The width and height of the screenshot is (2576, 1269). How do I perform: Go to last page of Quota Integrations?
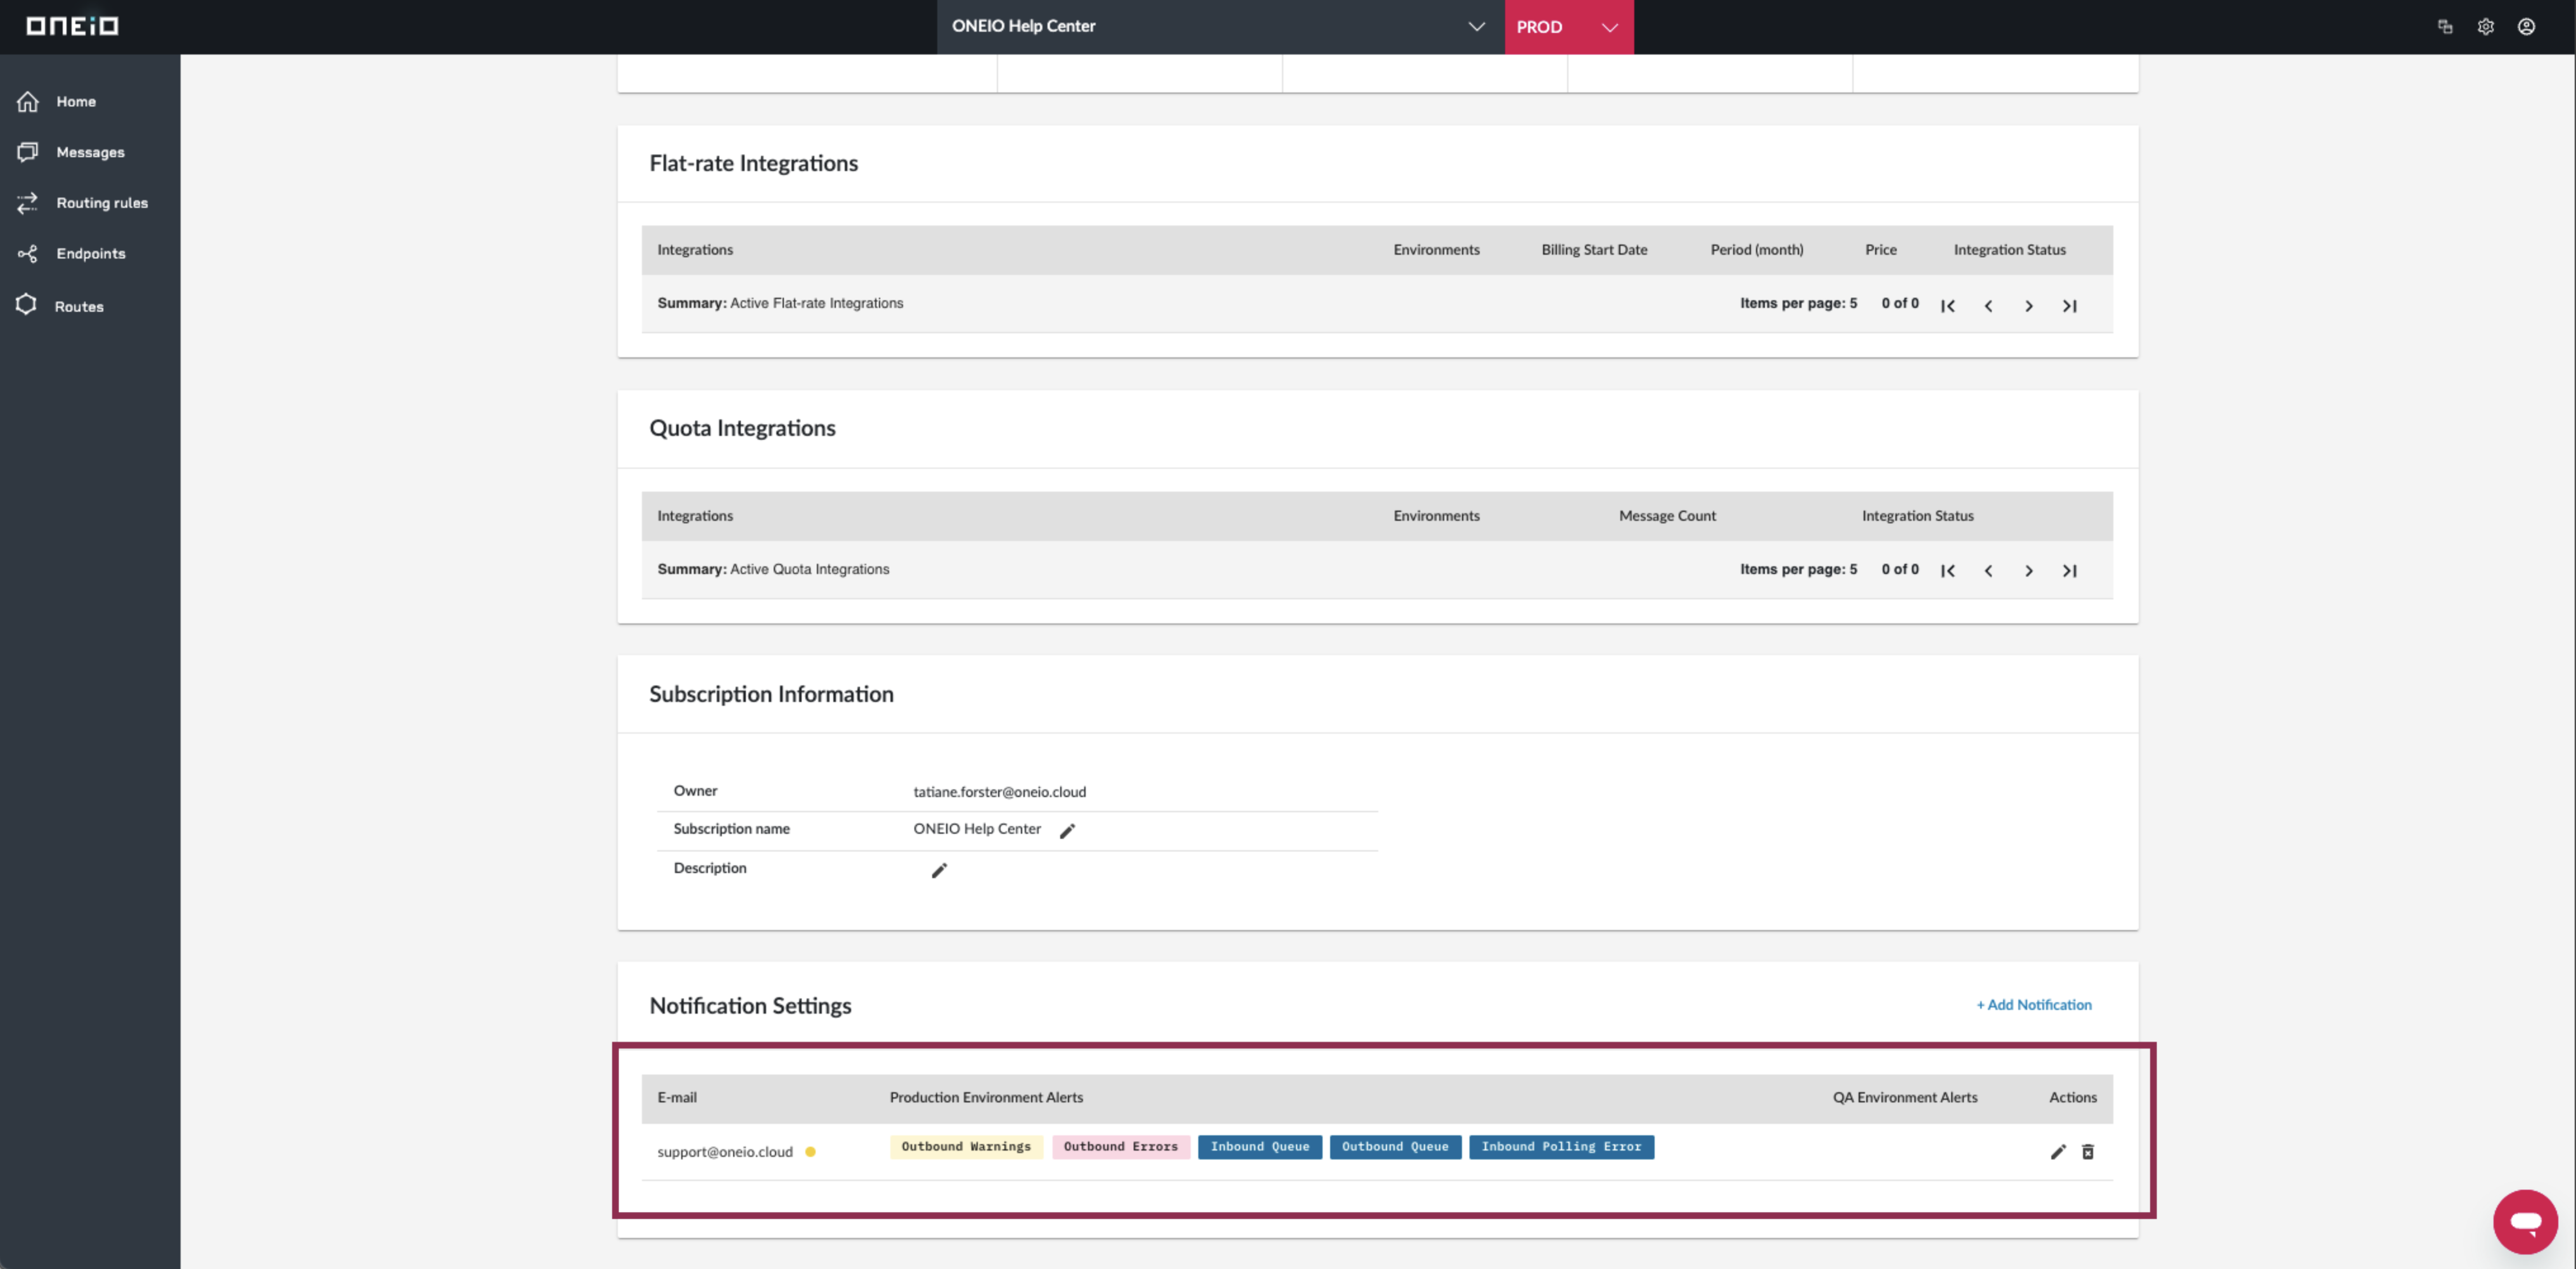coord(2070,571)
